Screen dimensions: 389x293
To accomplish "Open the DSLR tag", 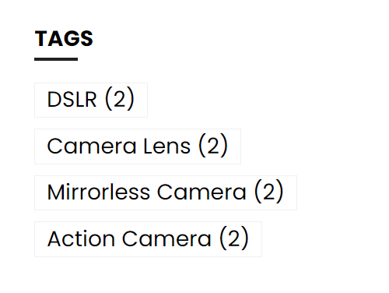I will pos(91,100).
